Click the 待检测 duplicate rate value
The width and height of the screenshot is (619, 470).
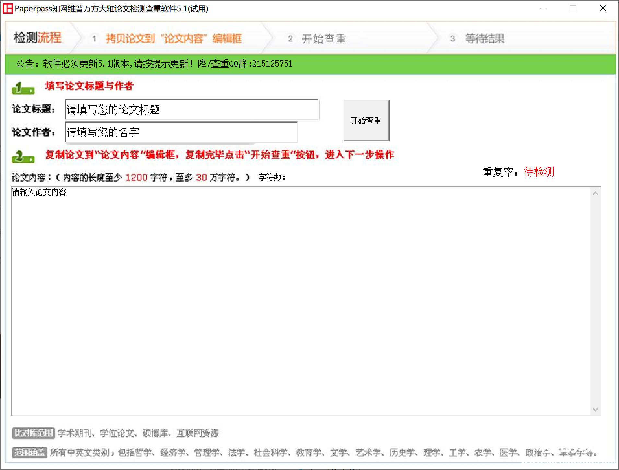click(539, 172)
